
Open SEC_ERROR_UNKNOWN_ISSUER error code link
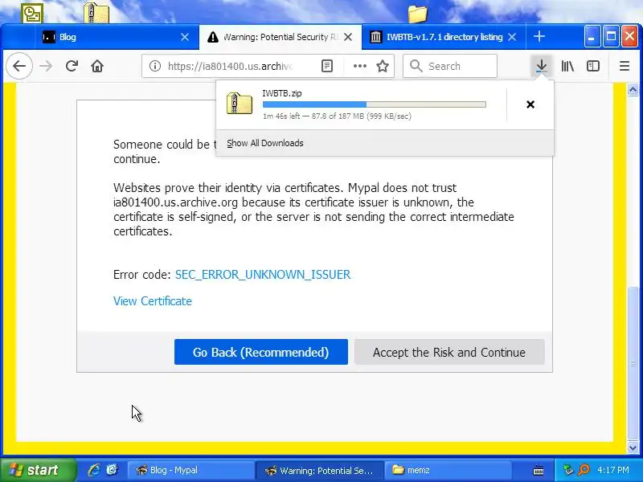(263, 274)
